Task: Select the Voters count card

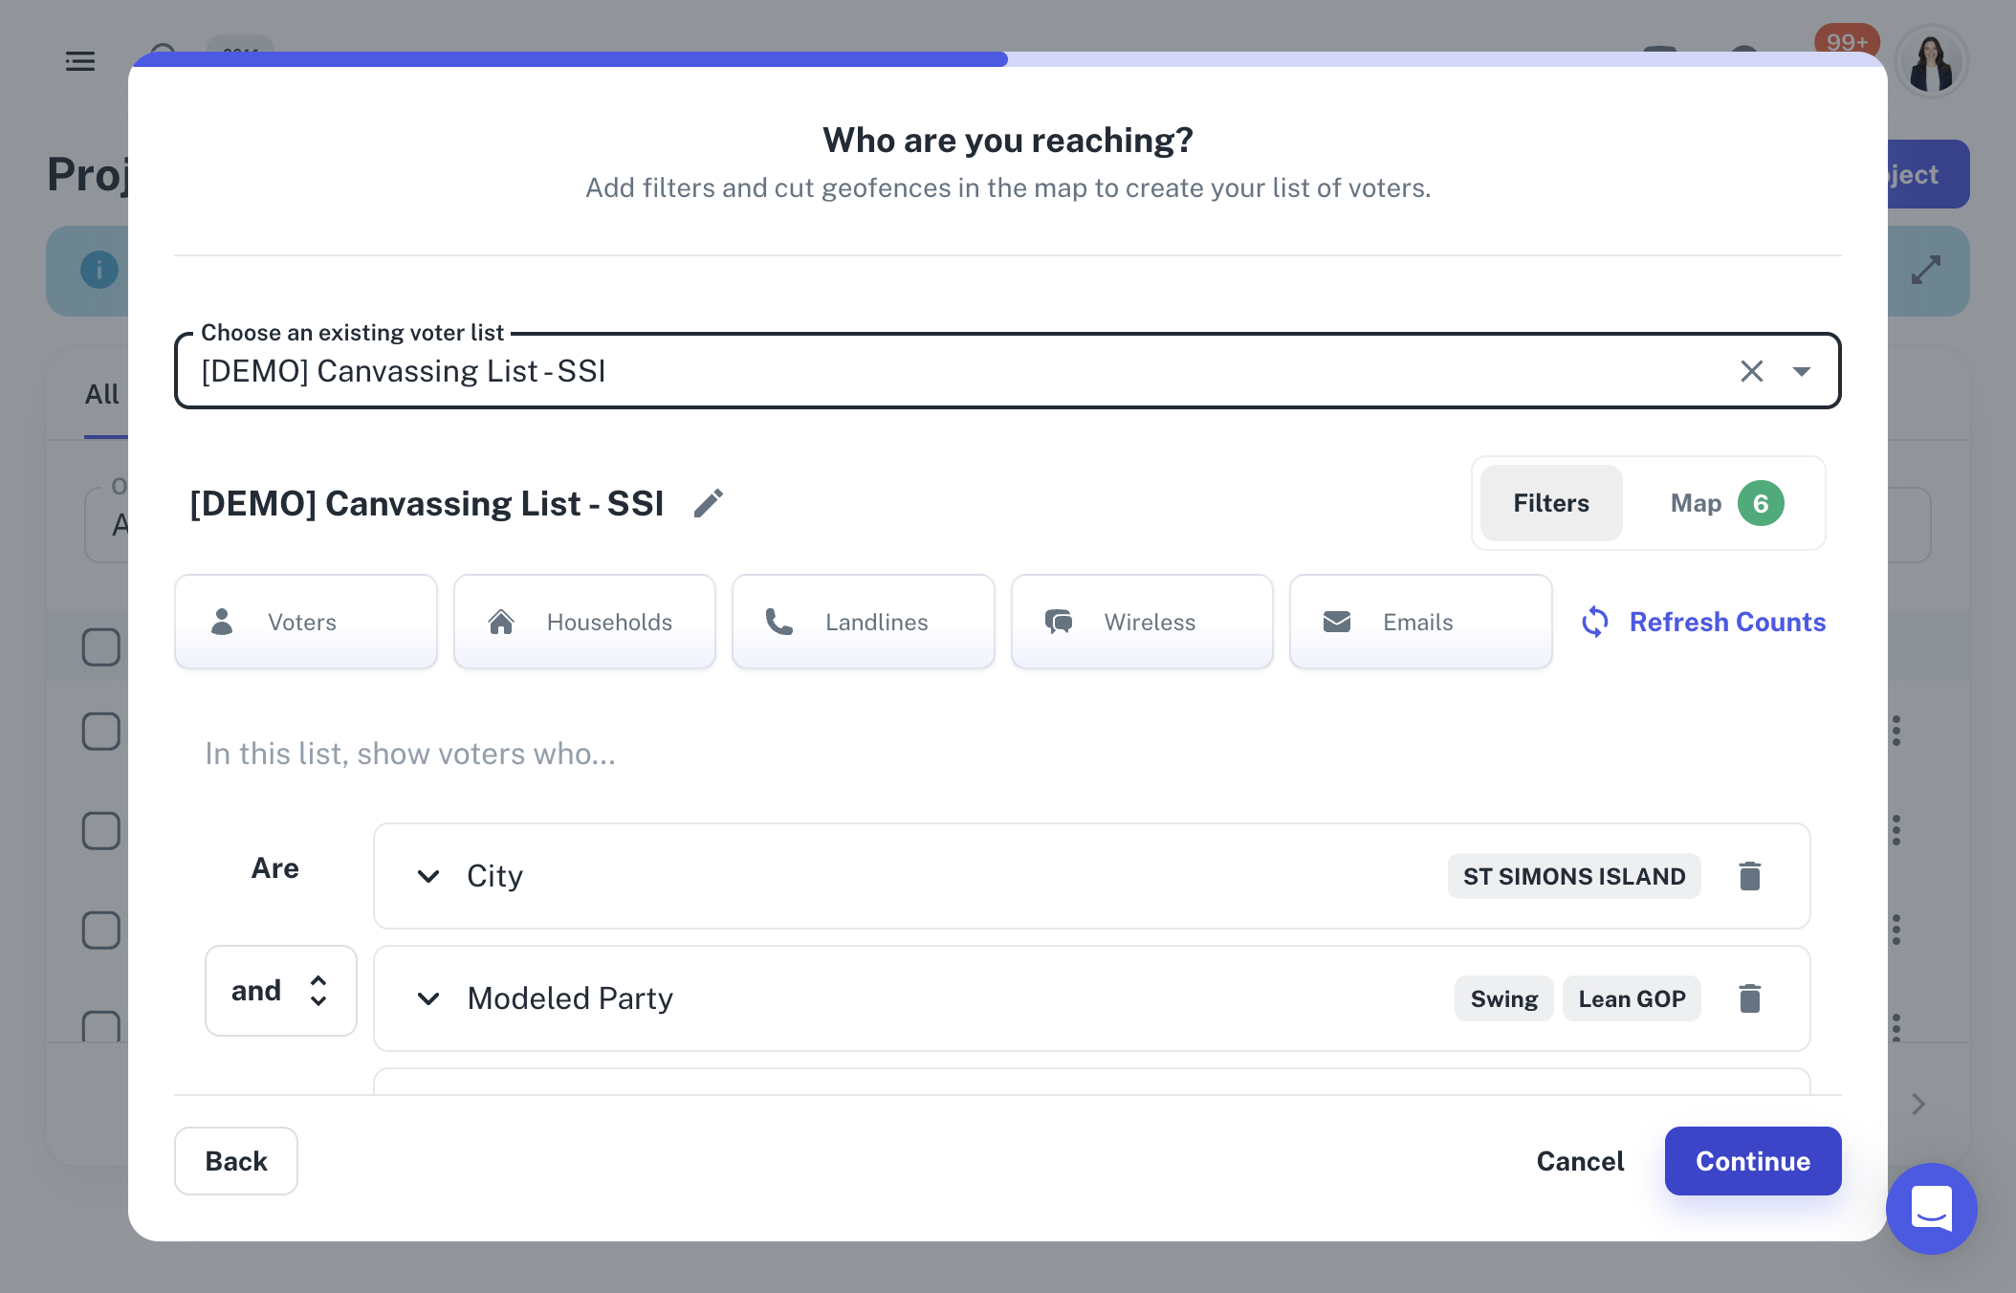Action: (306, 622)
